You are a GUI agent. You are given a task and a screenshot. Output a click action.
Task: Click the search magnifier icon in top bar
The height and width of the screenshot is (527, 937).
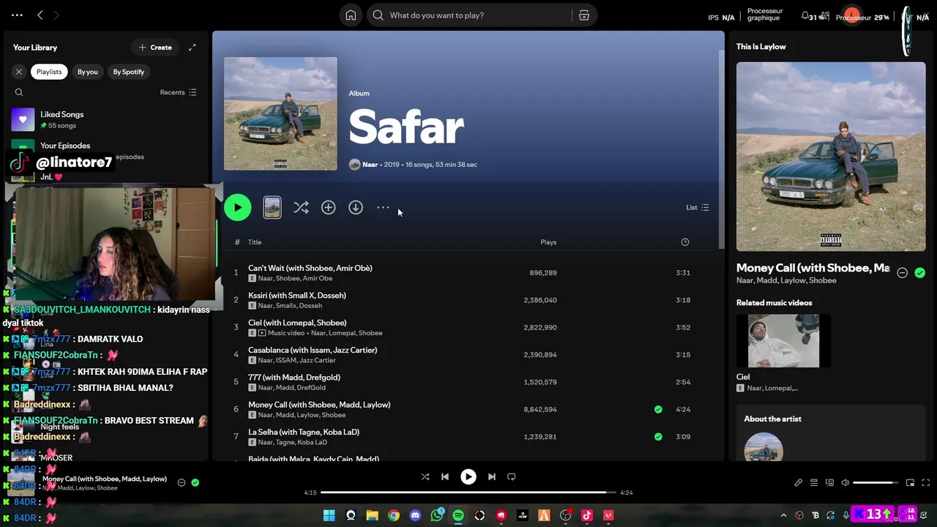378,15
